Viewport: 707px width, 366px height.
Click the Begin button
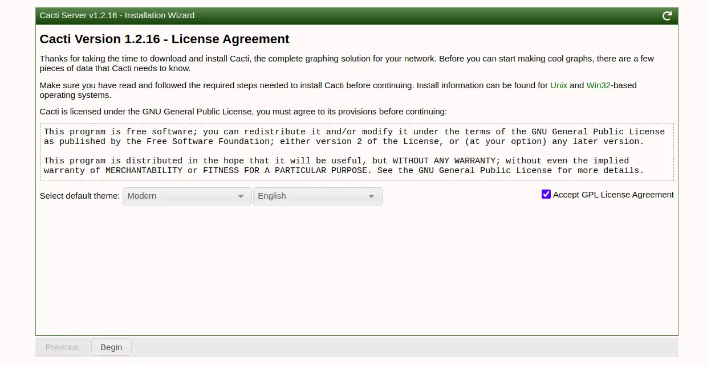point(111,347)
